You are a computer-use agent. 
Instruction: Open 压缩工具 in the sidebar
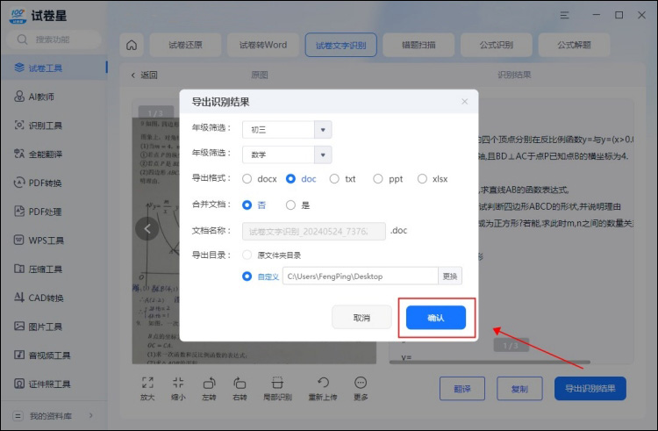pyautogui.click(x=54, y=269)
